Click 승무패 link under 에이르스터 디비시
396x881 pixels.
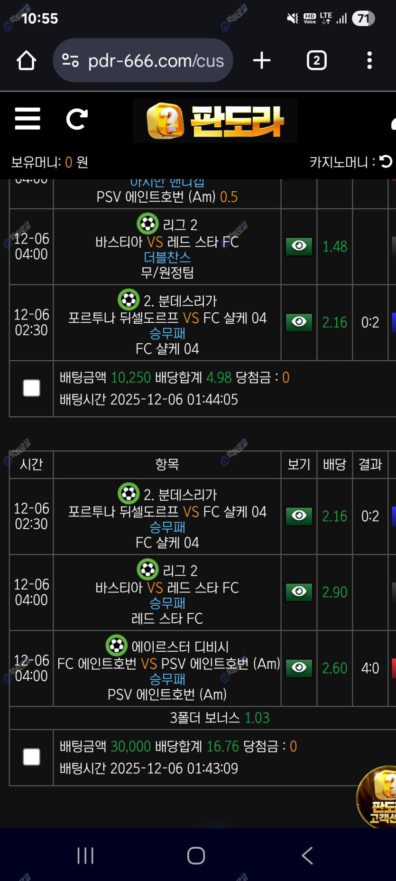167,679
